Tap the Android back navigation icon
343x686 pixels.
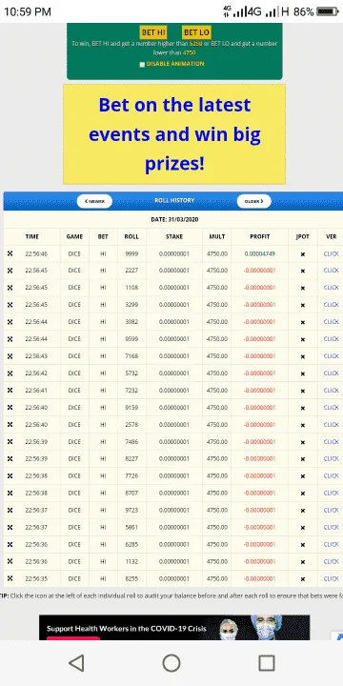pyautogui.click(x=76, y=663)
